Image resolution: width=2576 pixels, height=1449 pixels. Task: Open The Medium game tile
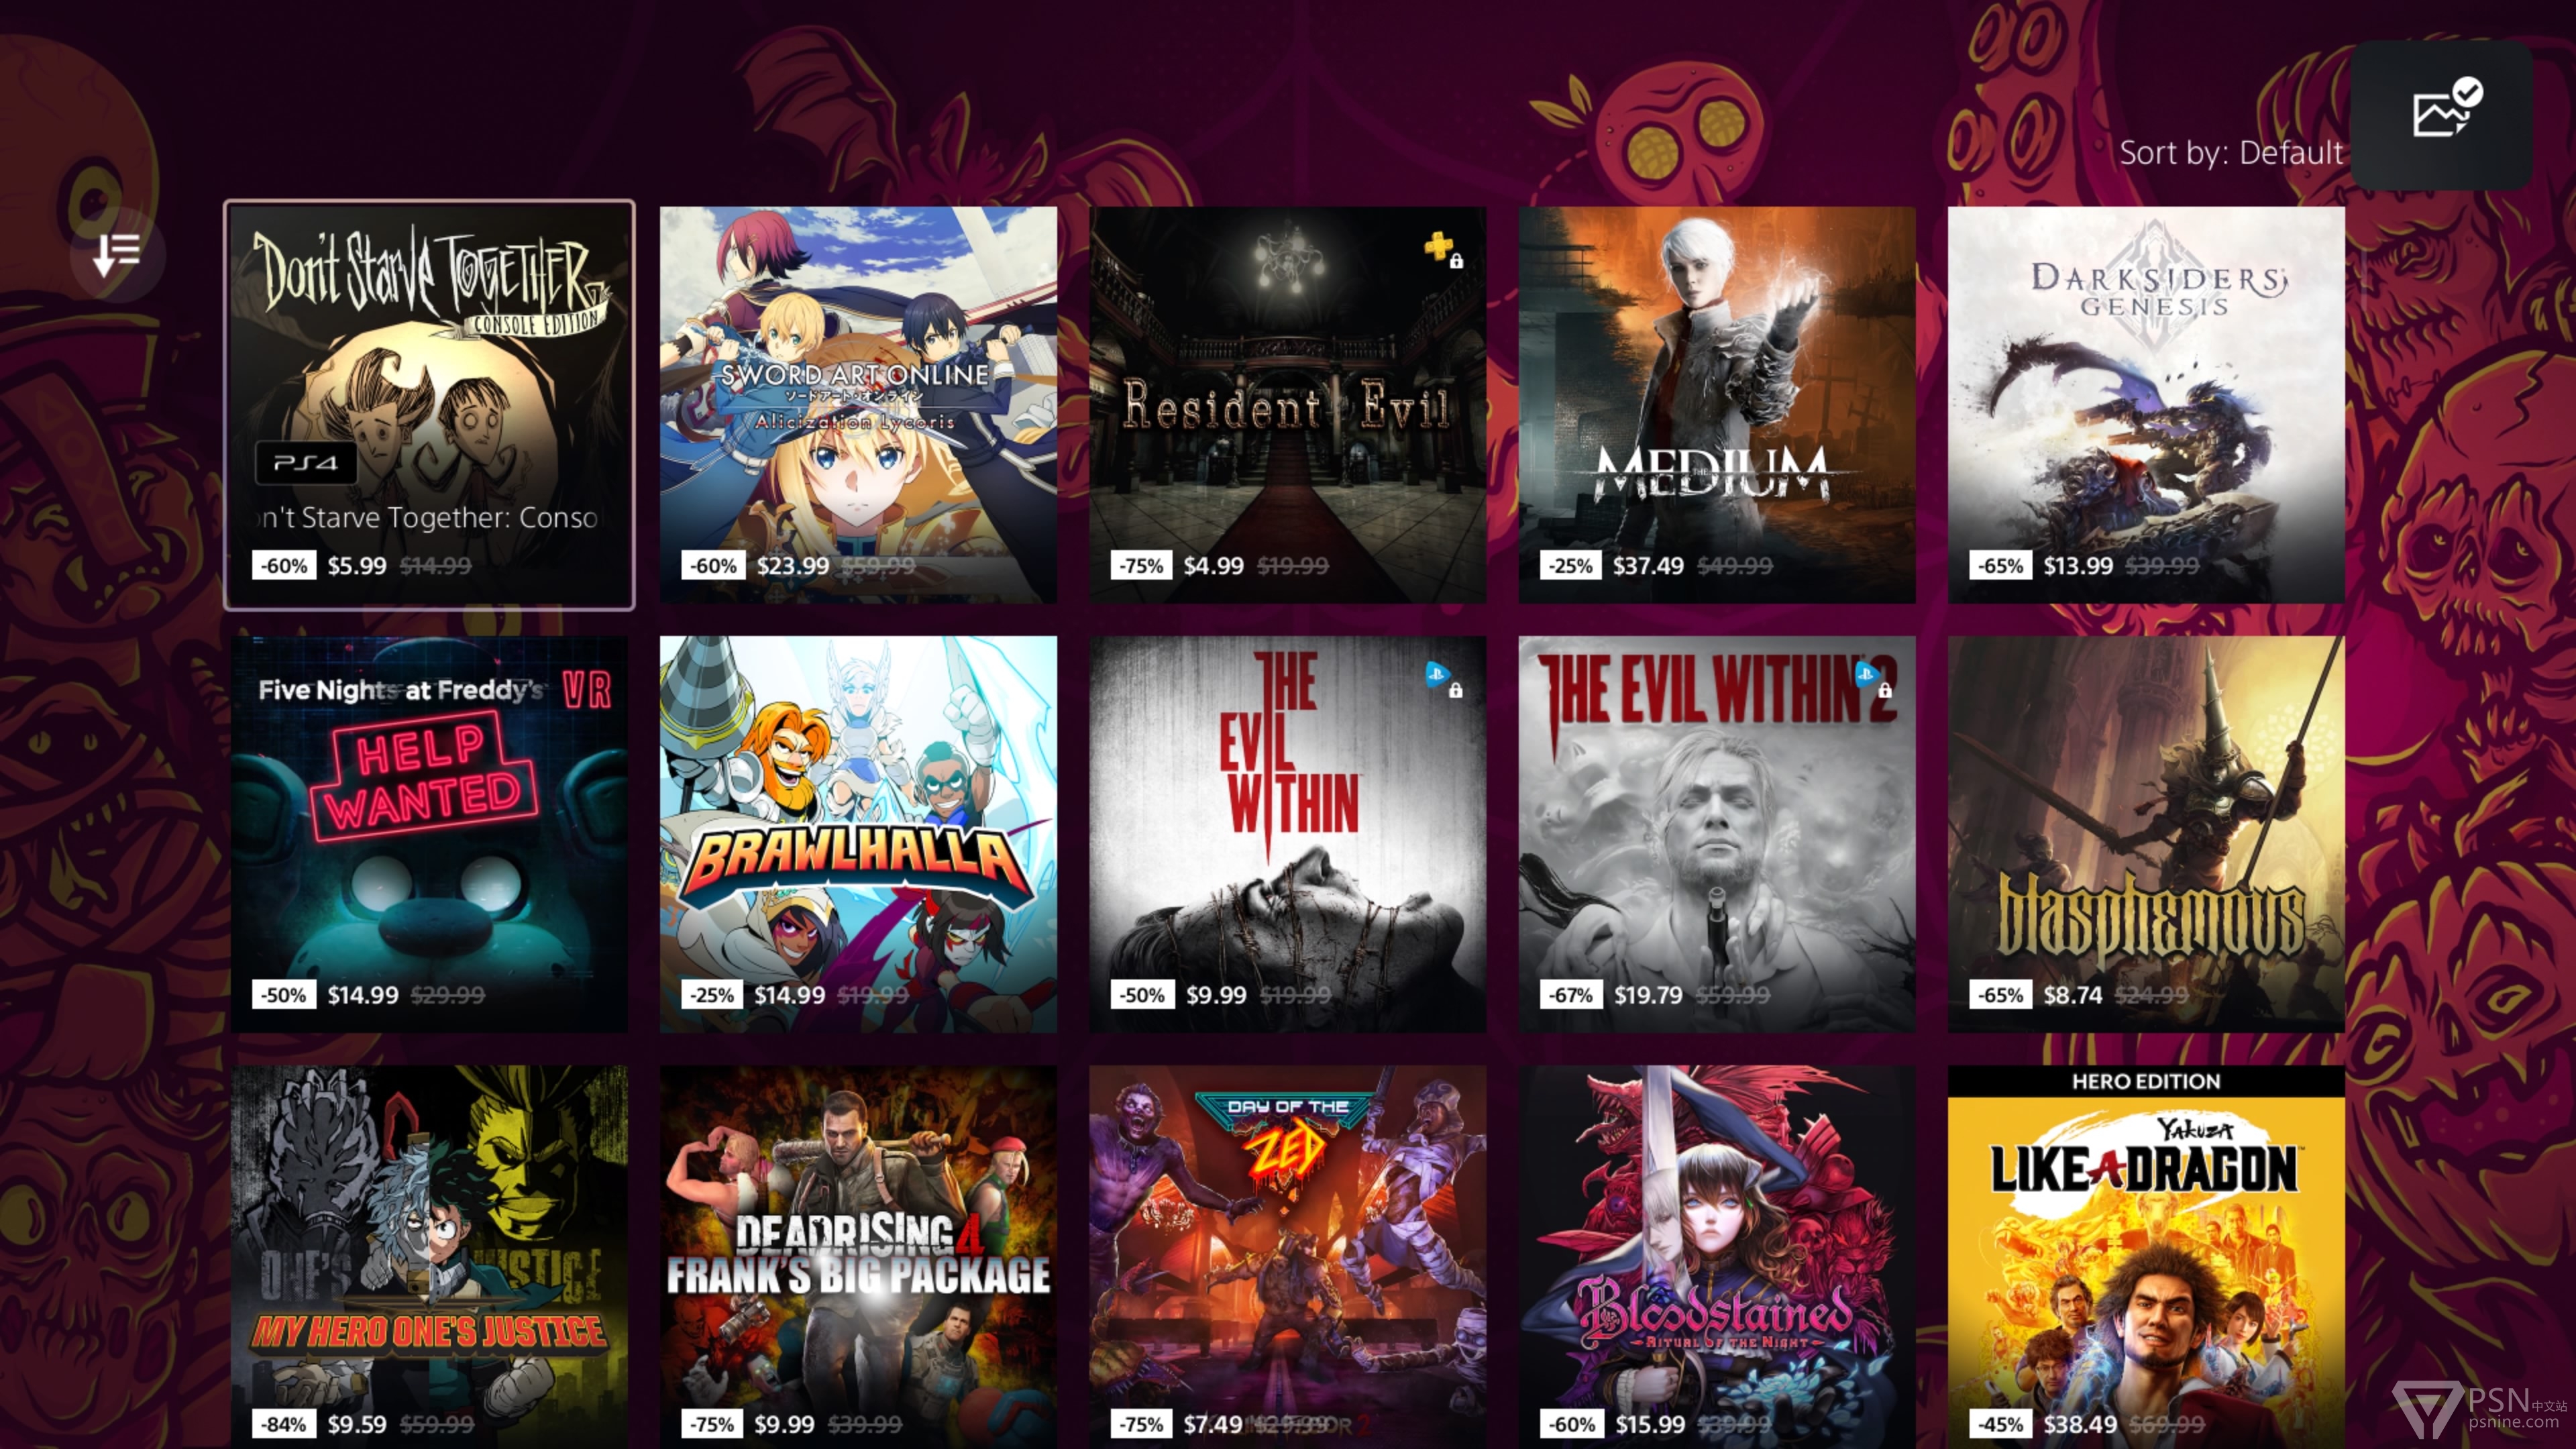[1716, 404]
